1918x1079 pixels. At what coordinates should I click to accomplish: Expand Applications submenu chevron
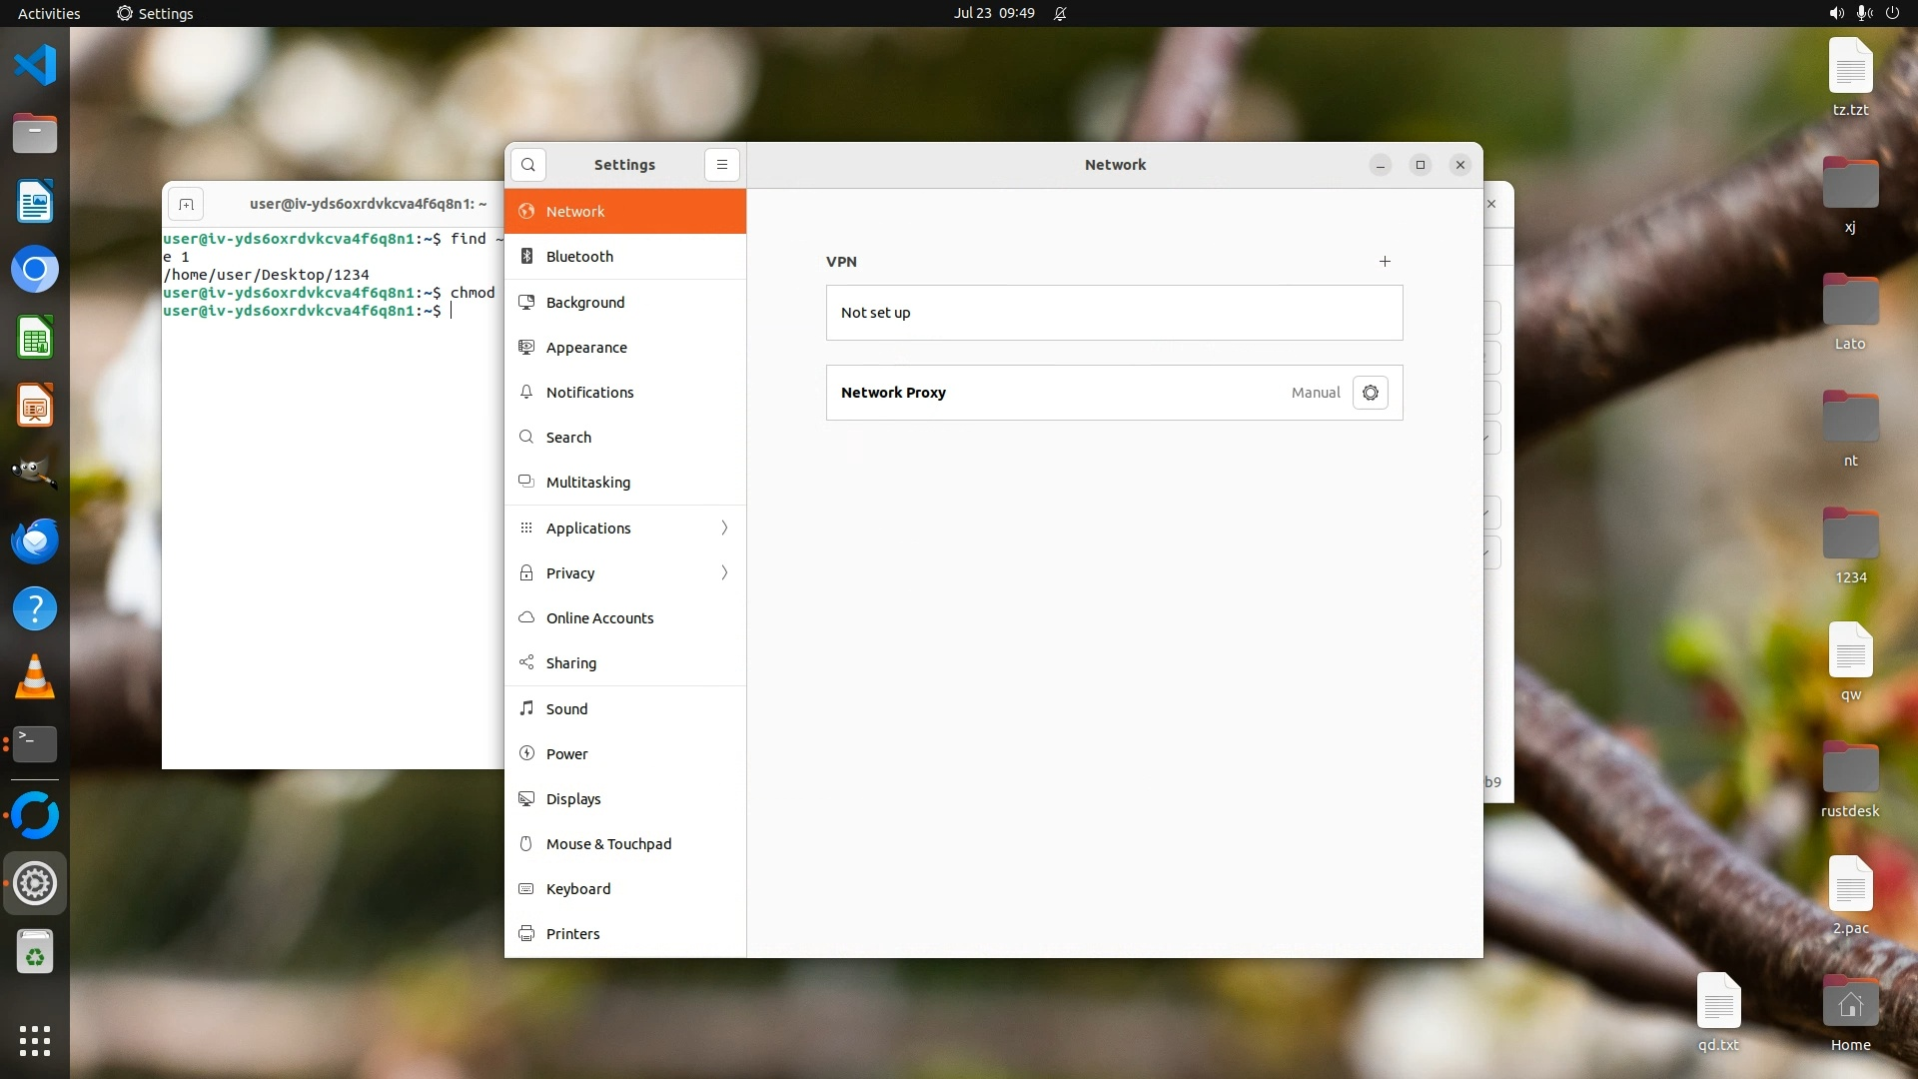click(x=724, y=528)
